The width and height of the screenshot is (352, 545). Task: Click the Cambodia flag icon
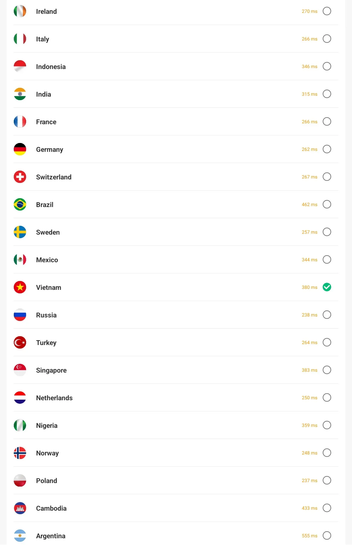[20, 508]
